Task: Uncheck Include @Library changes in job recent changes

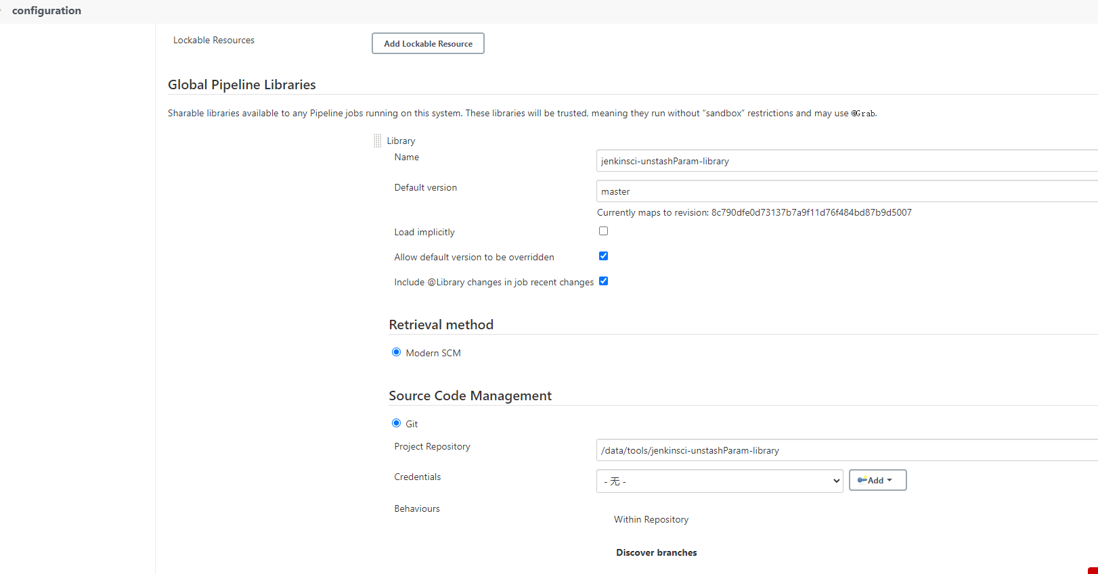Action: point(603,281)
